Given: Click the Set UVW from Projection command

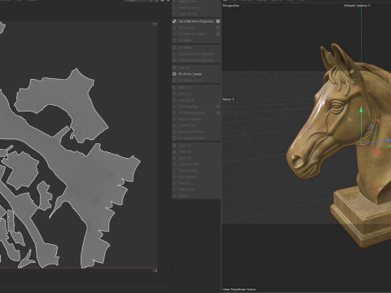Looking at the screenshot, I should 195,21.
